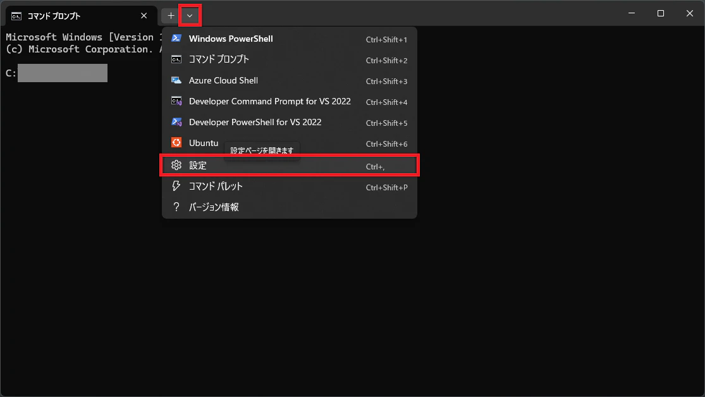Click the Windows PowerShell icon
This screenshot has height=397, width=705.
(176, 38)
